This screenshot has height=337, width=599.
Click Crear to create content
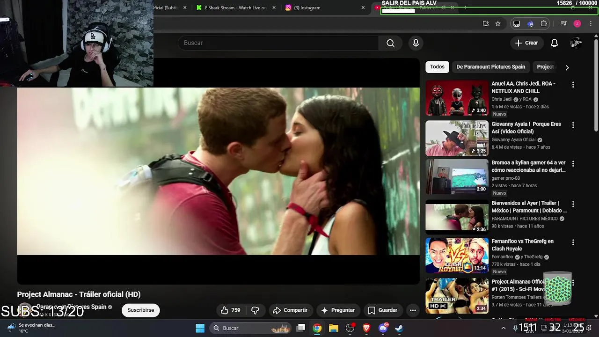(526, 43)
